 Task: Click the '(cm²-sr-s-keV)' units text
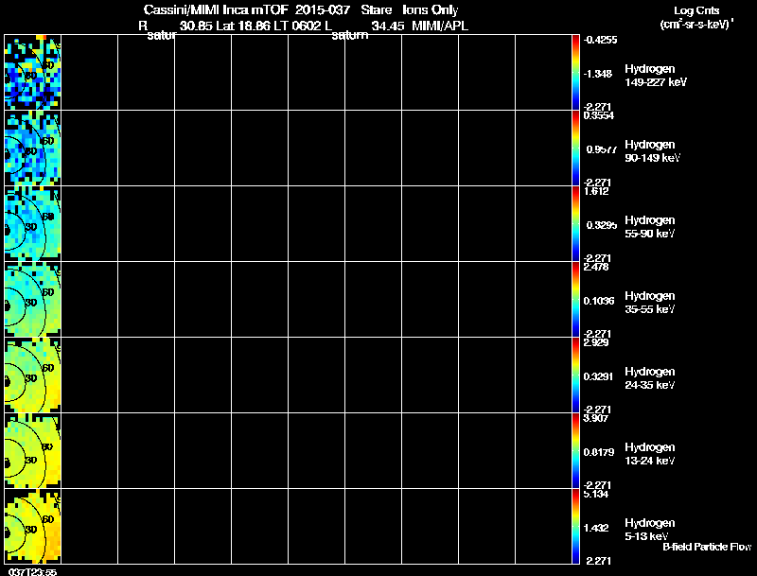[x=696, y=25]
